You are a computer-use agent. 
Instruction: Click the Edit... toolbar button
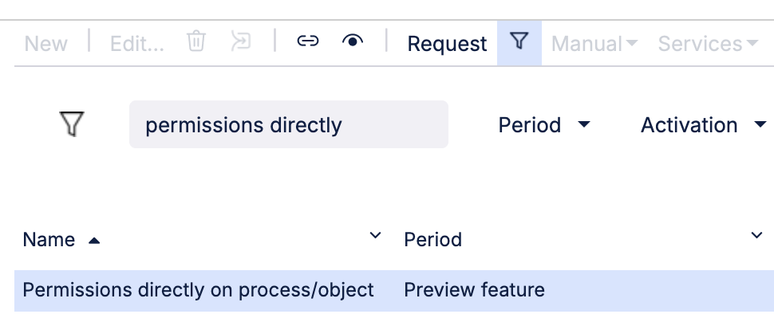click(136, 44)
